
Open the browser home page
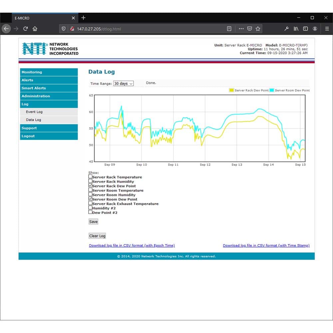[x=35, y=29]
